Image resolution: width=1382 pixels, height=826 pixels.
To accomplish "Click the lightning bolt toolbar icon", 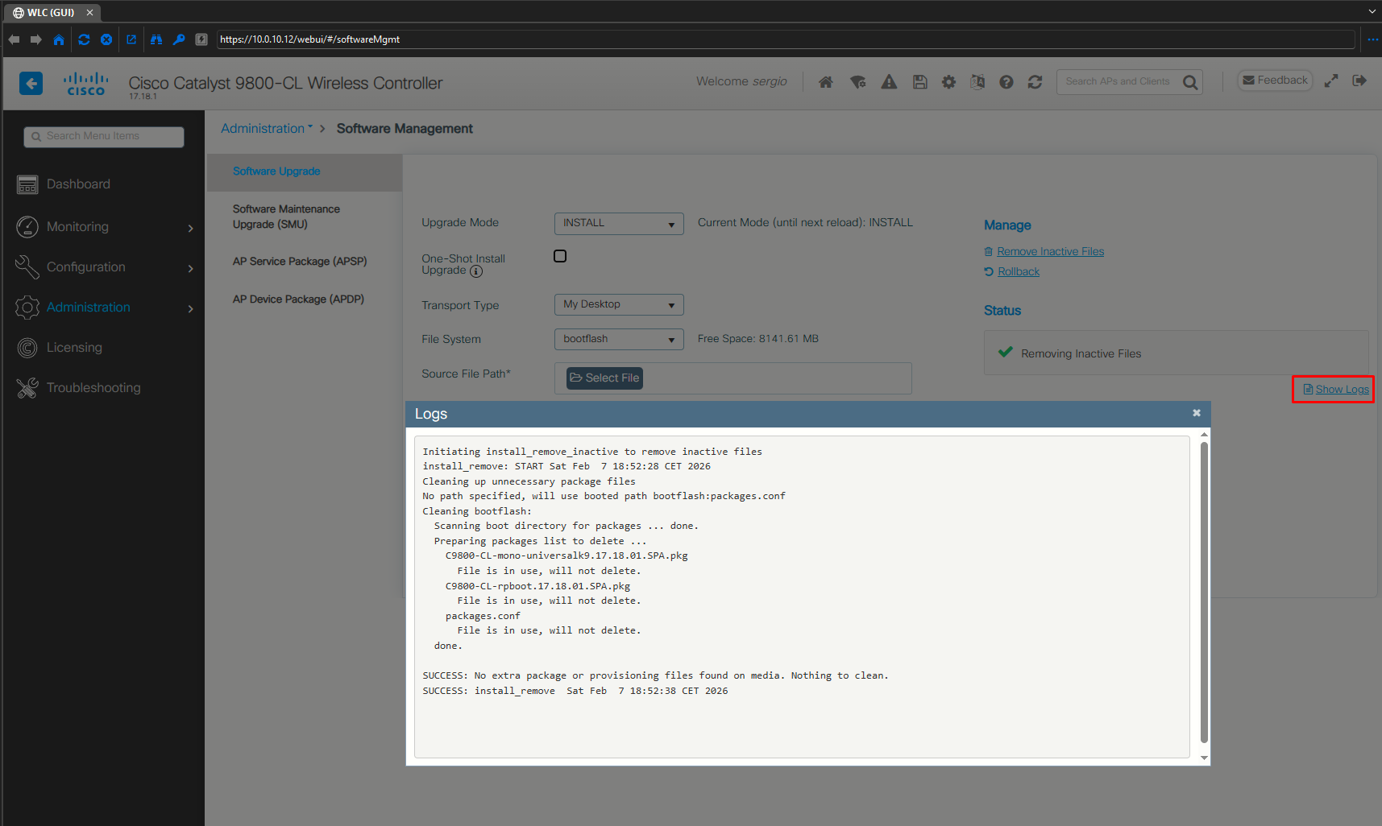I will pos(201,39).
